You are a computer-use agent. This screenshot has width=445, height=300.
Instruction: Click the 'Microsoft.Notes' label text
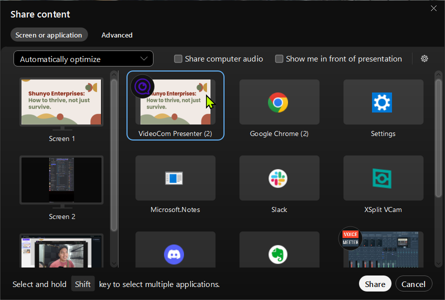point(175,209)
